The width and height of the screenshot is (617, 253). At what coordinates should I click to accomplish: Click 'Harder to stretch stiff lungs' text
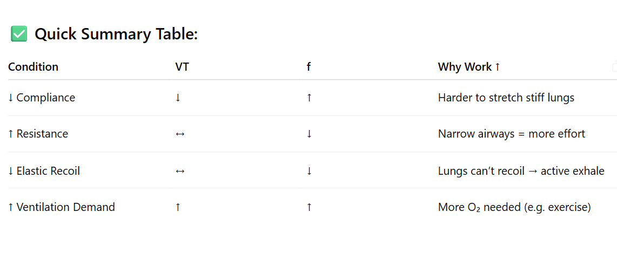point(506,98)
